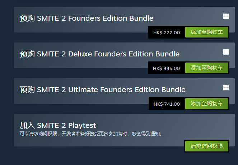
Task: Select the Deluxe Founders Edition purchase panel
Action: (x=125, y=55)
